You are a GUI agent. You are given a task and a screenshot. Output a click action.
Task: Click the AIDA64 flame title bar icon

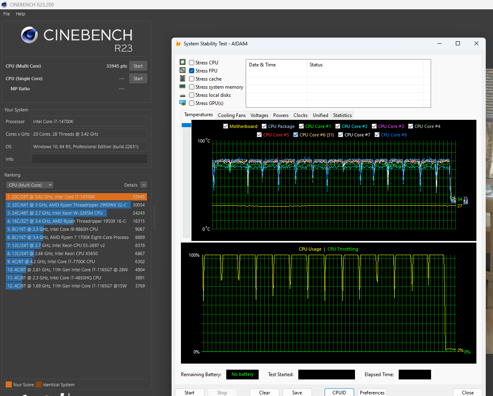point(178,43)
